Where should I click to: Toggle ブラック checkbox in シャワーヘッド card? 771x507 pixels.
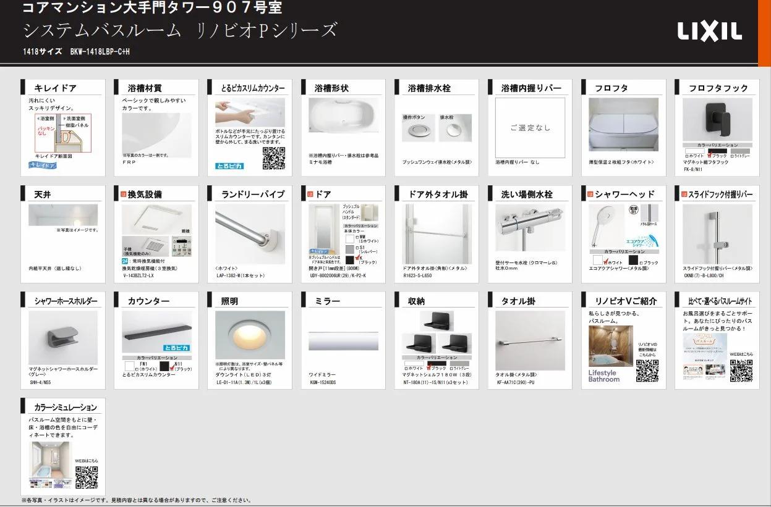[642, 262]
